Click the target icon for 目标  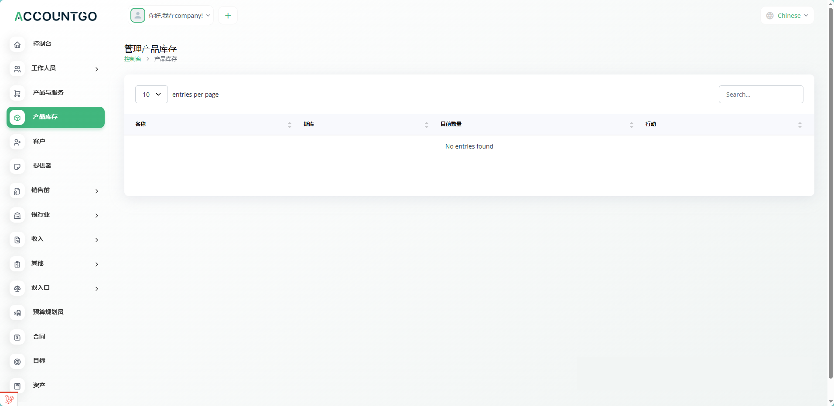17,362
